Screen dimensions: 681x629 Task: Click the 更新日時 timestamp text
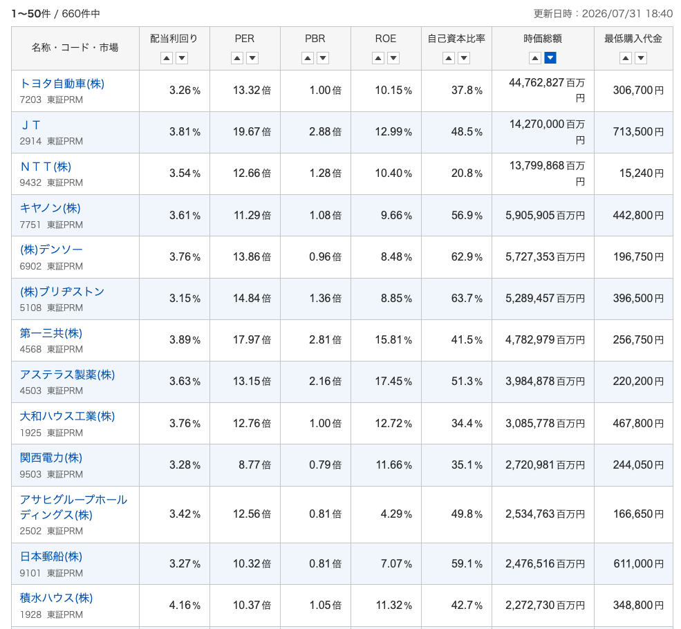603,14
